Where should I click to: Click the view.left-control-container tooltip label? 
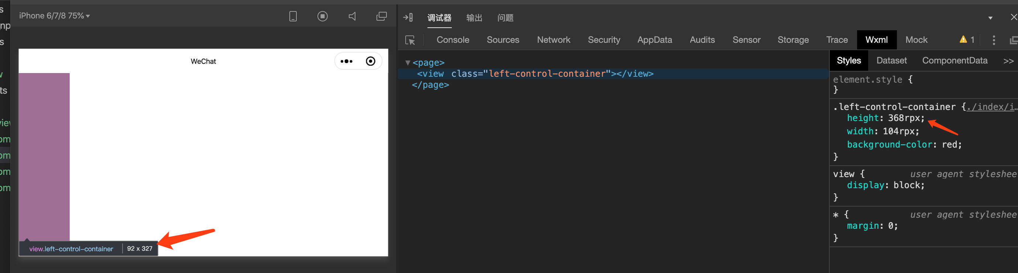coord(71,249)
